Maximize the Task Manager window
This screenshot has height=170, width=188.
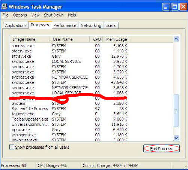[x=174, y=6]
